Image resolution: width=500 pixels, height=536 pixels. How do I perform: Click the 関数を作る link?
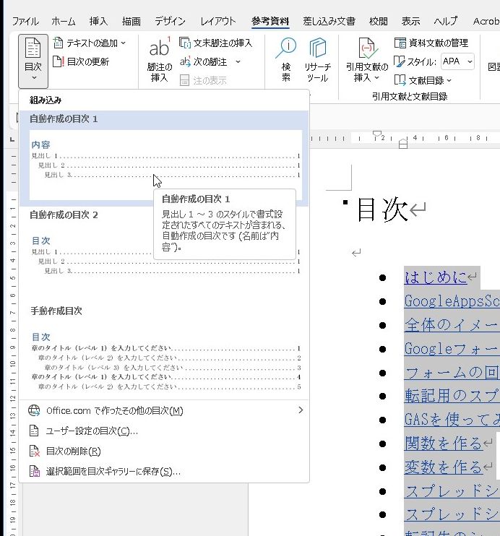pyautogui.click(x=443, y=443)
